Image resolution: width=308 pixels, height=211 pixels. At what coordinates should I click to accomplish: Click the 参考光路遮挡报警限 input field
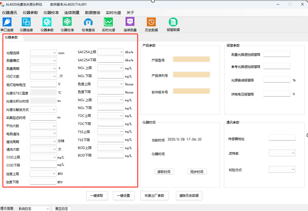277,66
